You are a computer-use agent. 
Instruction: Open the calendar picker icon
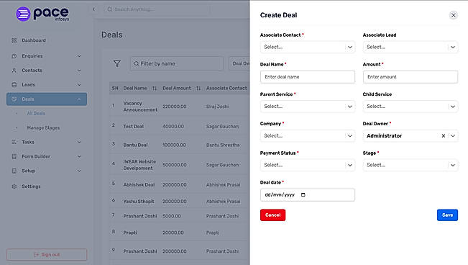point(303,194)
